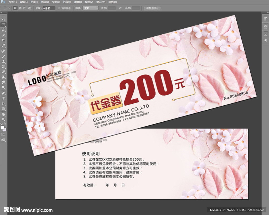Select the Quick Selection tool
Viewport: 269px width, 215px height.
pyautogui.click(x=3, y=35)
